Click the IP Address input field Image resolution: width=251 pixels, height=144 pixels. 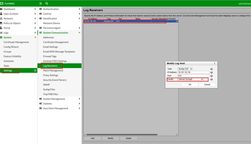[x=193, y=72]
